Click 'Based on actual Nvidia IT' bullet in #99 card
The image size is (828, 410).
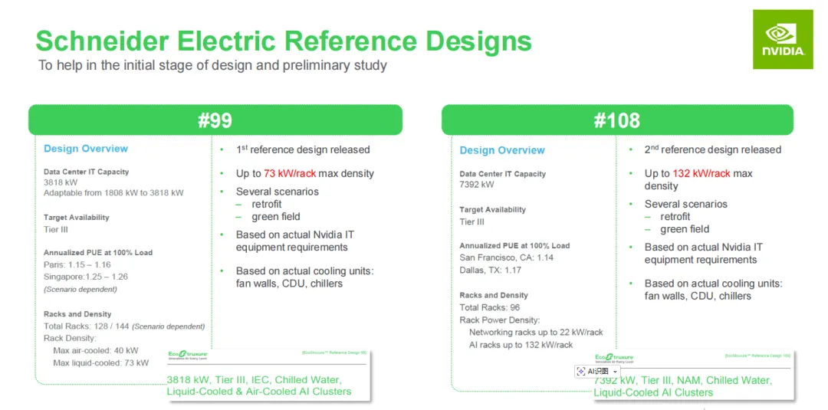294,235
